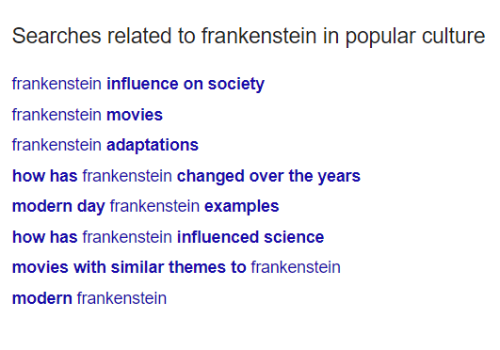The image size is (500, 350).
Task: Click the bold word 'movies' after frankenstein
Action: coord(135,115)
